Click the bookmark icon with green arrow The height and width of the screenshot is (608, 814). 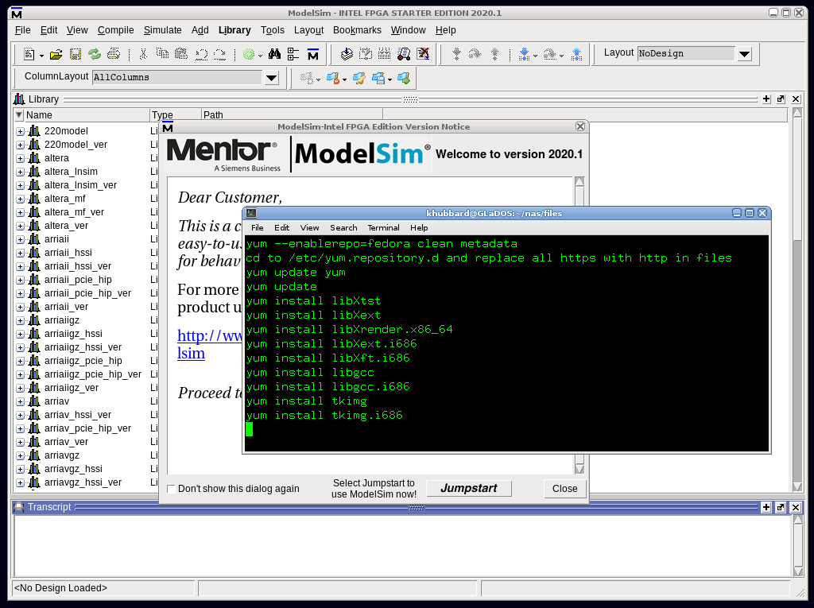click(x=404, y=79)
